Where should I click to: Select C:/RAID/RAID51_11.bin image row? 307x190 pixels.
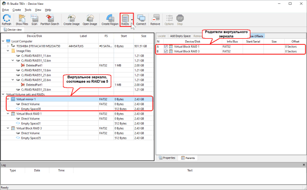click(77, 56)
